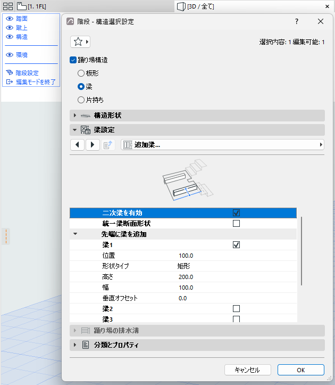Viewport: 335px width, 385px height.
Task: Collapse the 梁設定 panel
Action: pyautogui.click(x=197, y=130)
